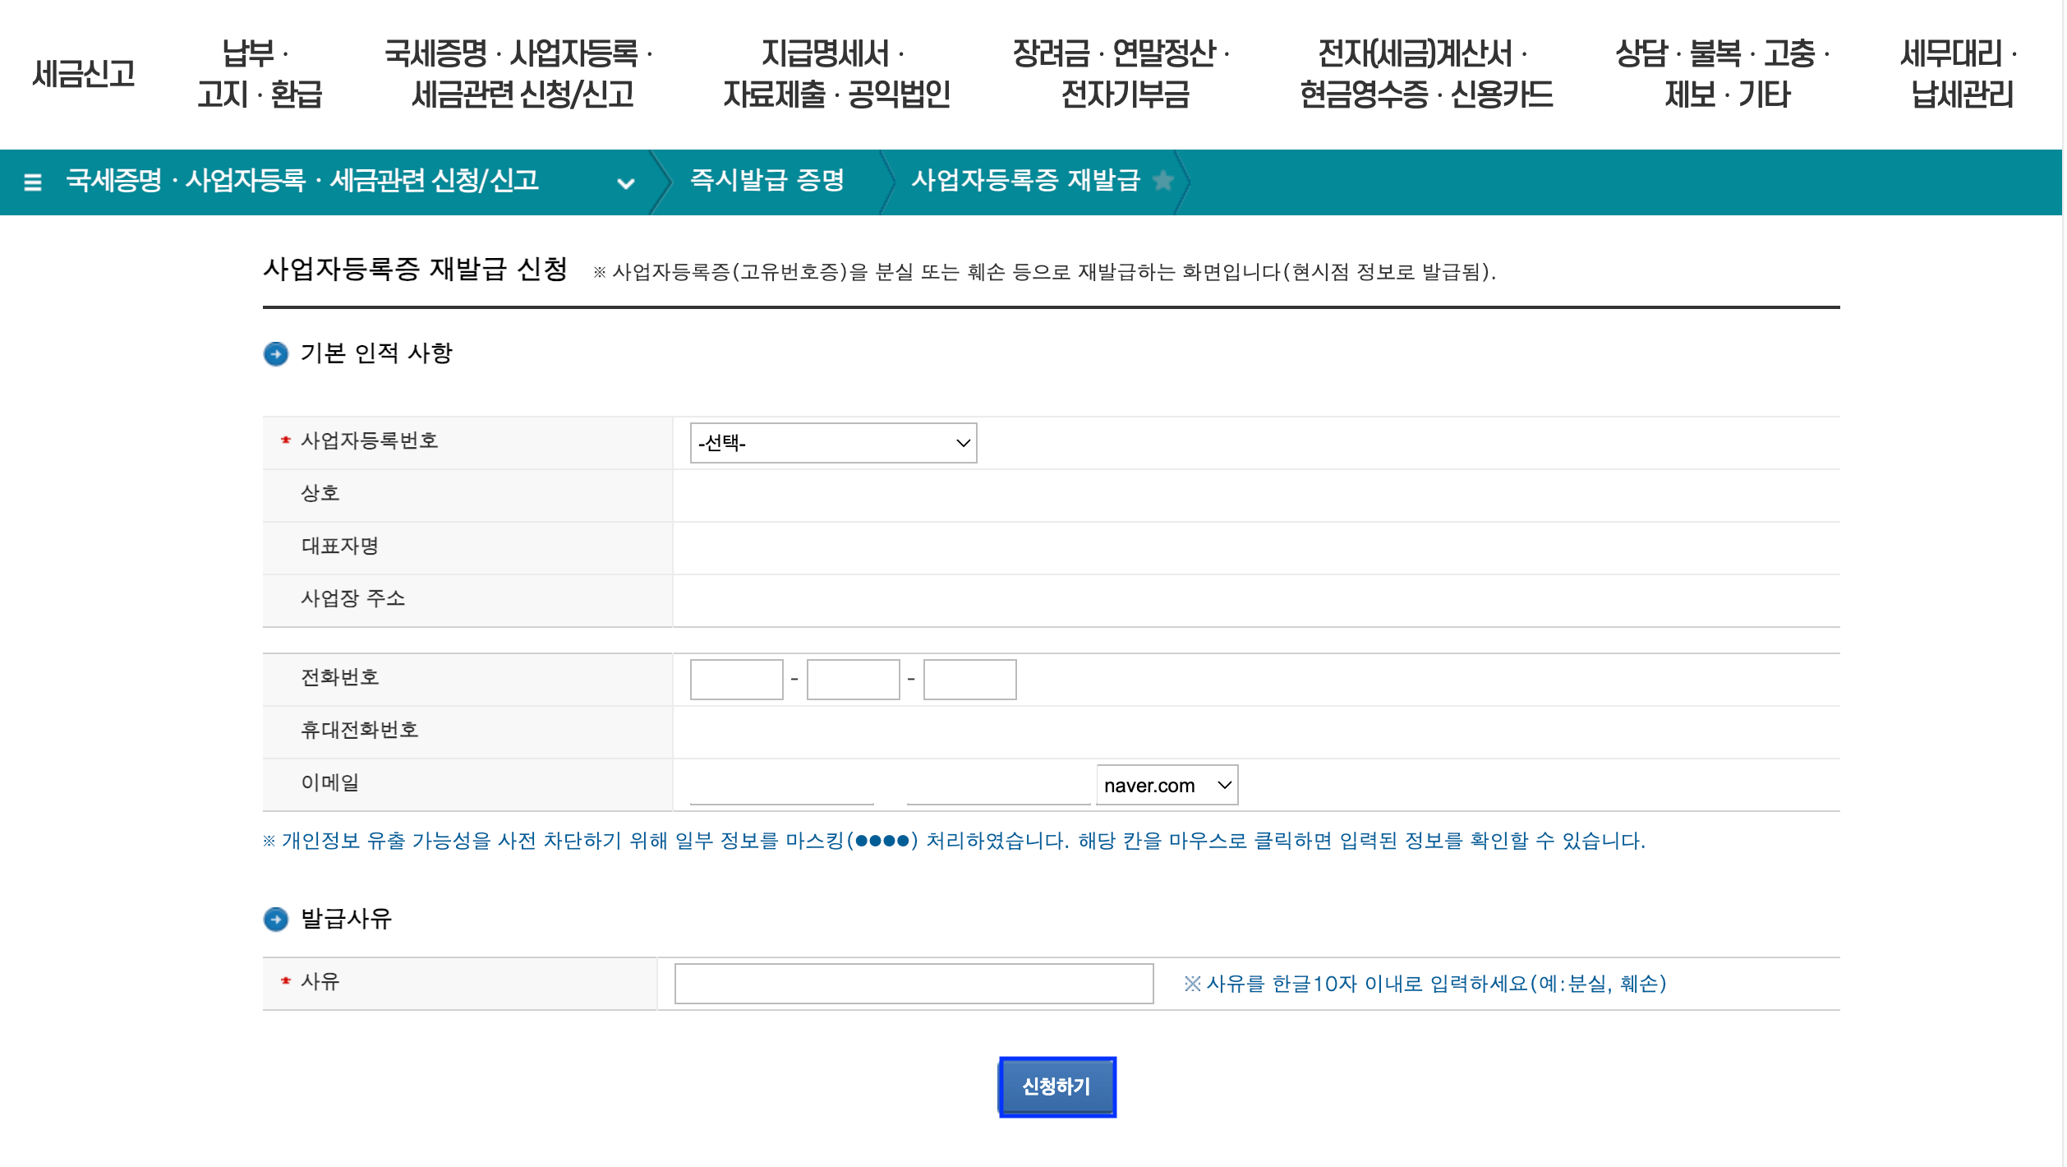The image size is (2067, 1167).
Task: Open the 납부·고지·환급 menu
Action: [x=260, y=75]
